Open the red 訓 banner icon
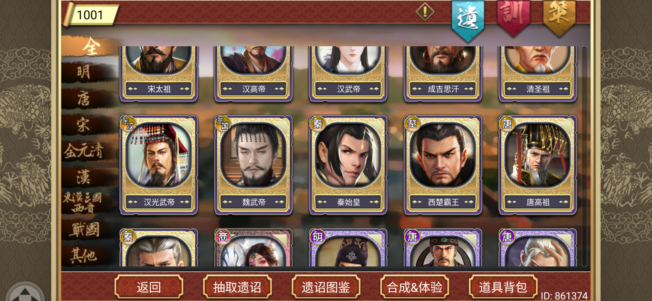 click(x=513, y=17)
